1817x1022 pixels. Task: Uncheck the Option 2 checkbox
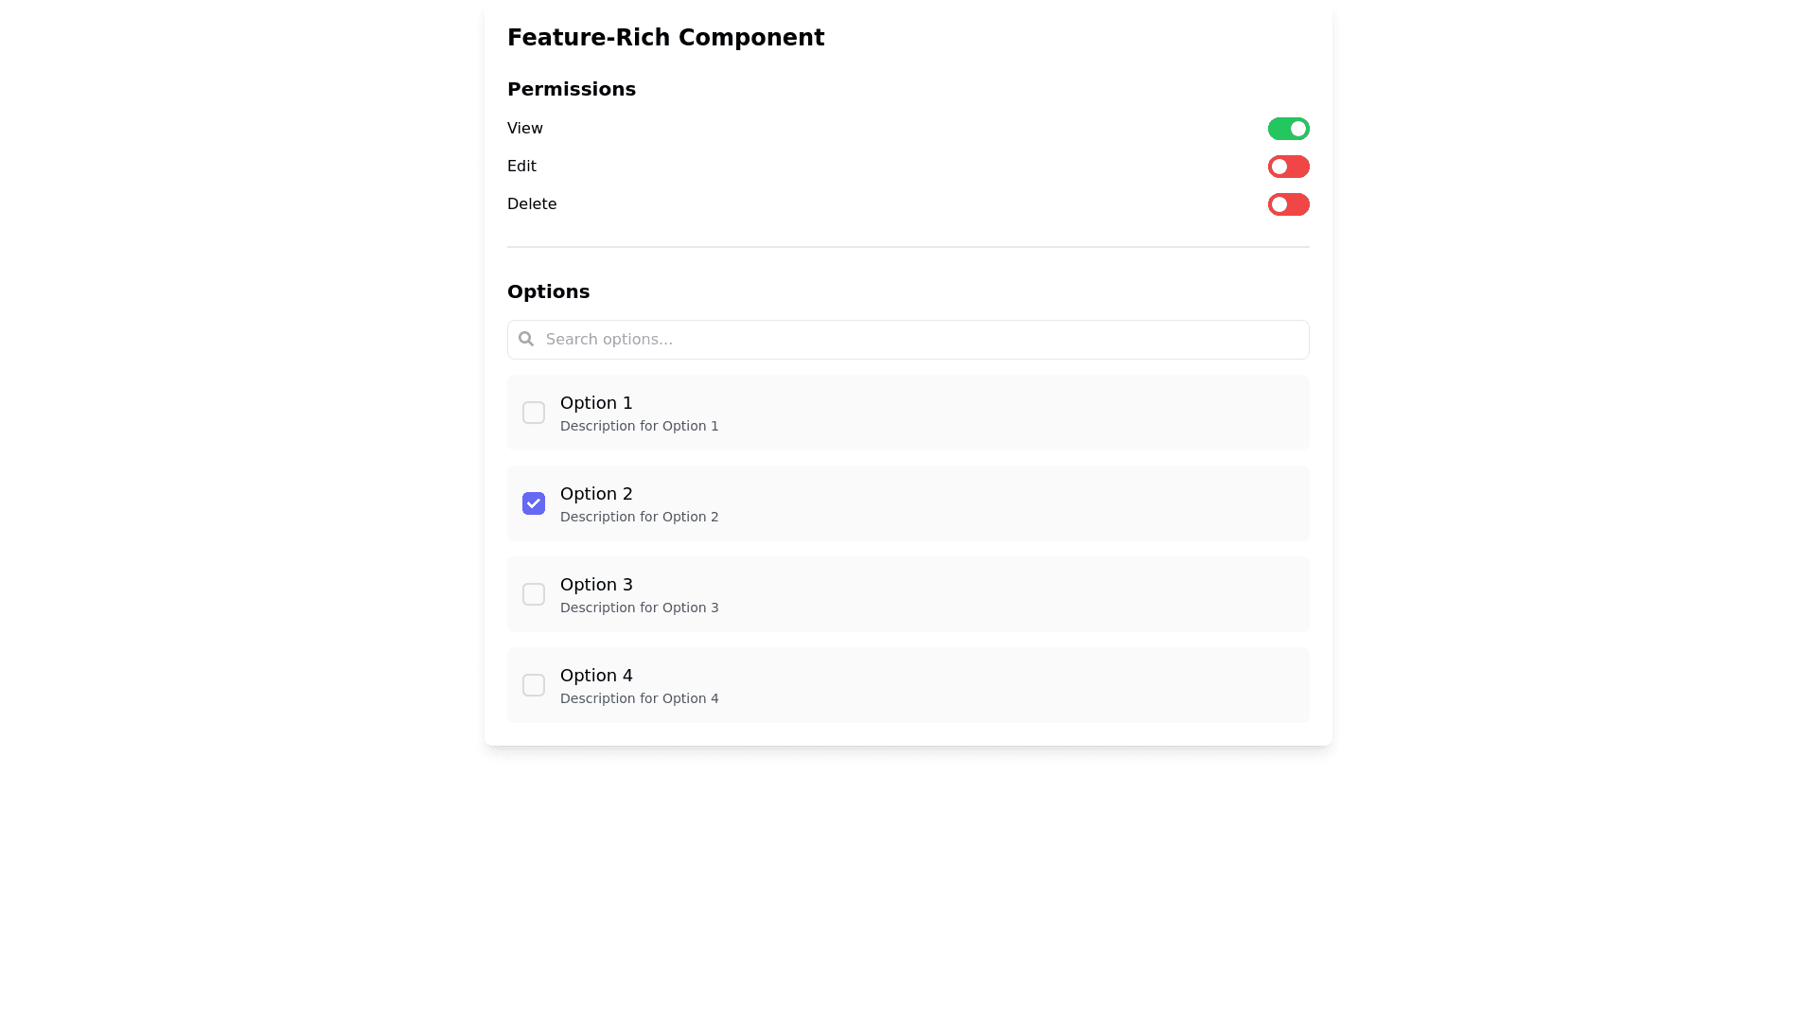click(x=534, y=503)
